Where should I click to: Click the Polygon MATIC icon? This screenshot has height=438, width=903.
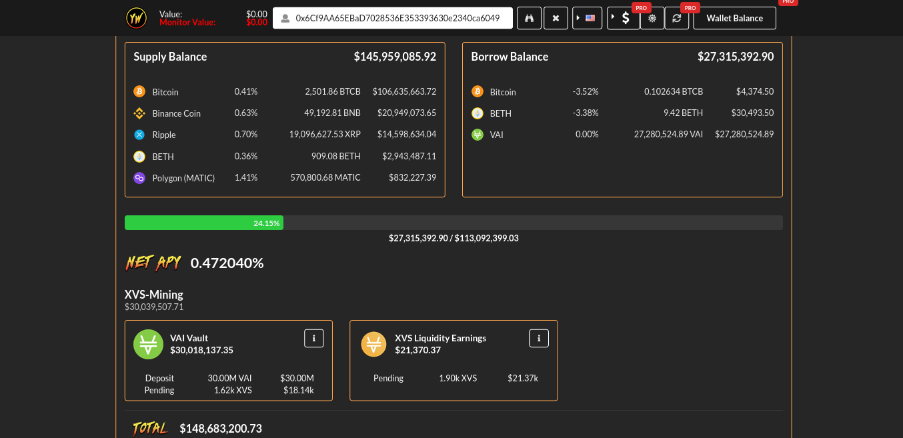(139, 178)
